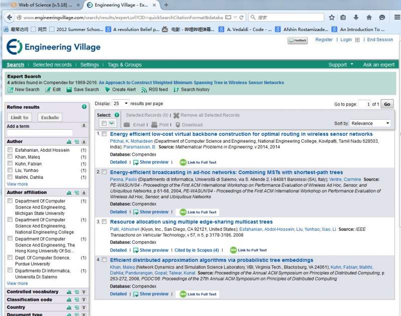Open browser downloads arrow icon

point(356,18)
